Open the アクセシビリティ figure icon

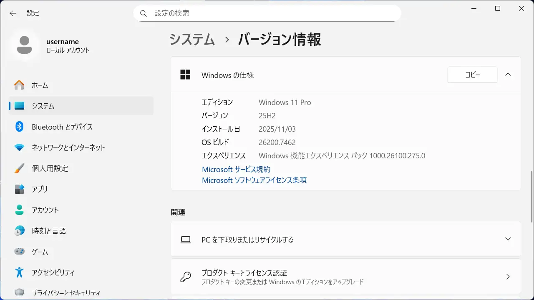(19, 272)
